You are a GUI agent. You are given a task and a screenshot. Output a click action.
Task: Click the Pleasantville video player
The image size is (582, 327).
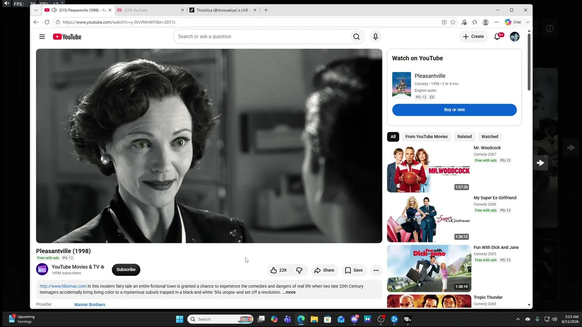(x=209, y=146)
